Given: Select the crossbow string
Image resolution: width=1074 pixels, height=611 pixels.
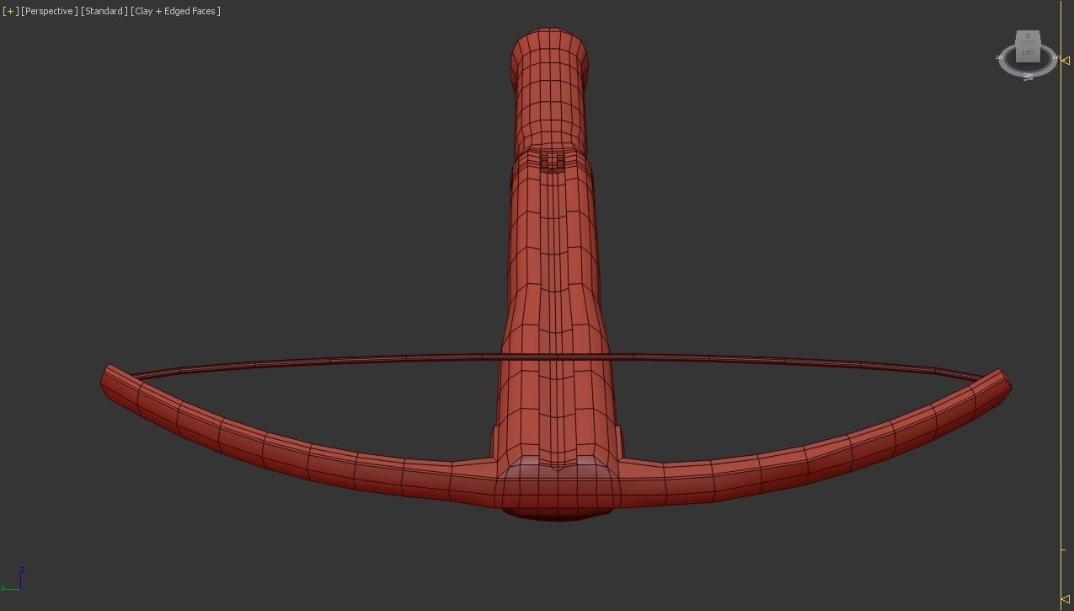Looking at the screenshot, I should [x=556, y=359].
